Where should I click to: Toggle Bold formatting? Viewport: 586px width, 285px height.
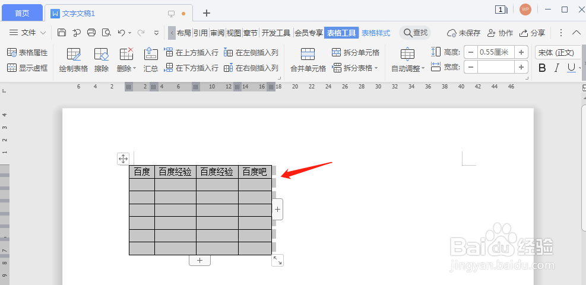click(542, 68)
